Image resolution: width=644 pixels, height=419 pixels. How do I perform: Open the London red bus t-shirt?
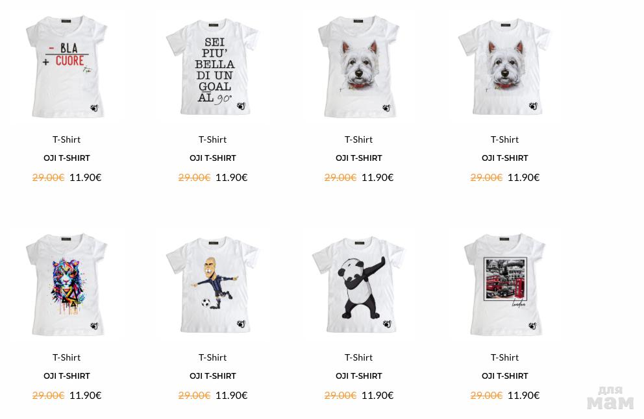coord(505,284)
